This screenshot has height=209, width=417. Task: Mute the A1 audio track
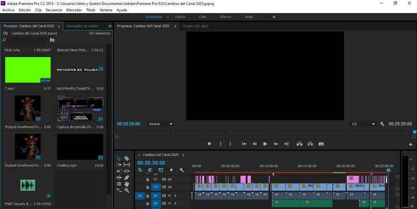point(170,196)
